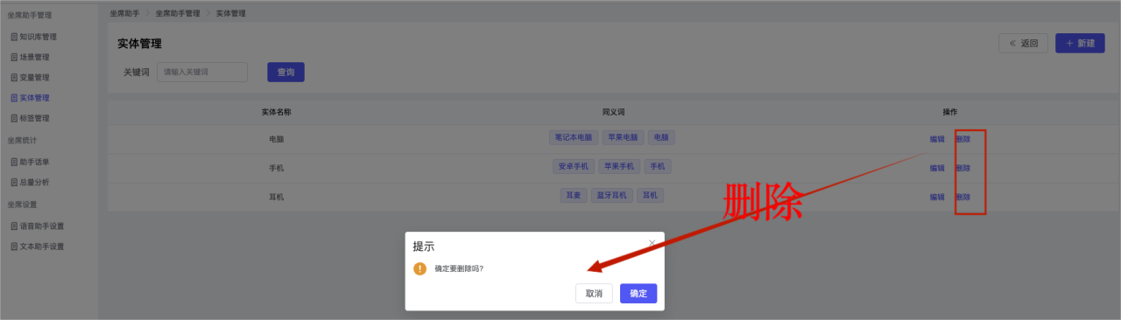1121x320 pixels.
Task: Click the orange warning icon in dialog
Action: point(420,268)
